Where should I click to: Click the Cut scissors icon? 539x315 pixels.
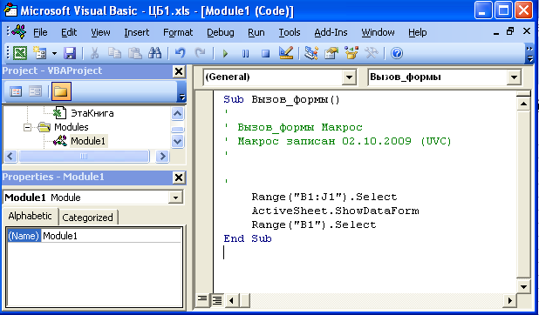[94, 53]
